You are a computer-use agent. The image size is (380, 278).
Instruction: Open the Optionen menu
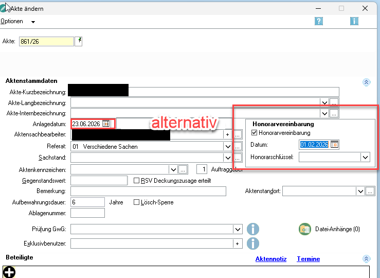pyautogui.click(x=17, y=21)
